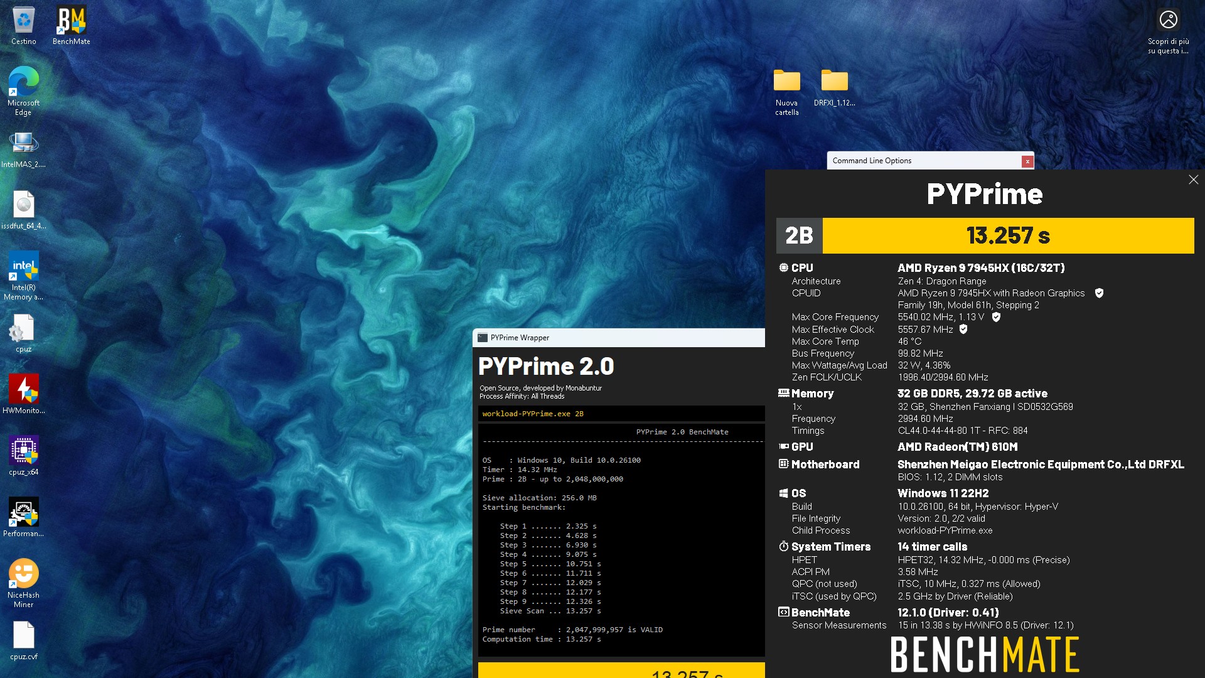Click the 2B benchmark label
Image resolution: width=1205 pixels, height=678 pixels.
(x=799, y=236)
